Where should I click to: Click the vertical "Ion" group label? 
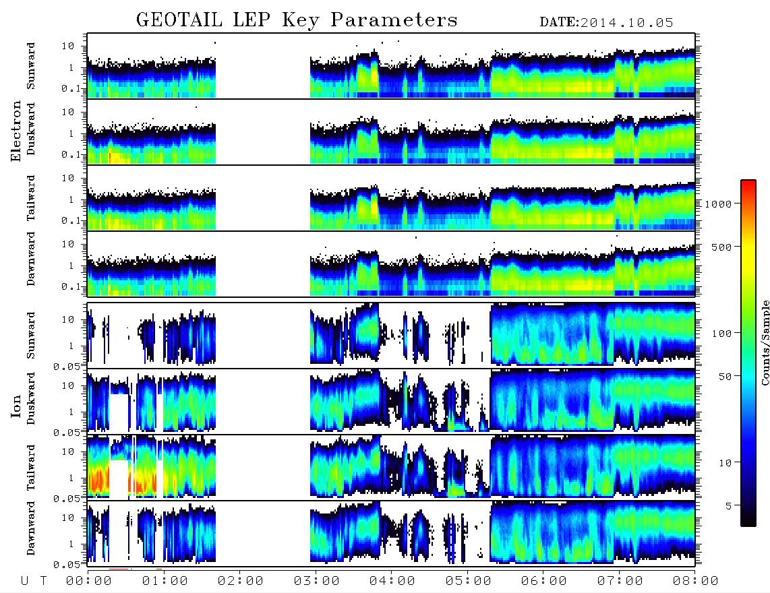16,406
